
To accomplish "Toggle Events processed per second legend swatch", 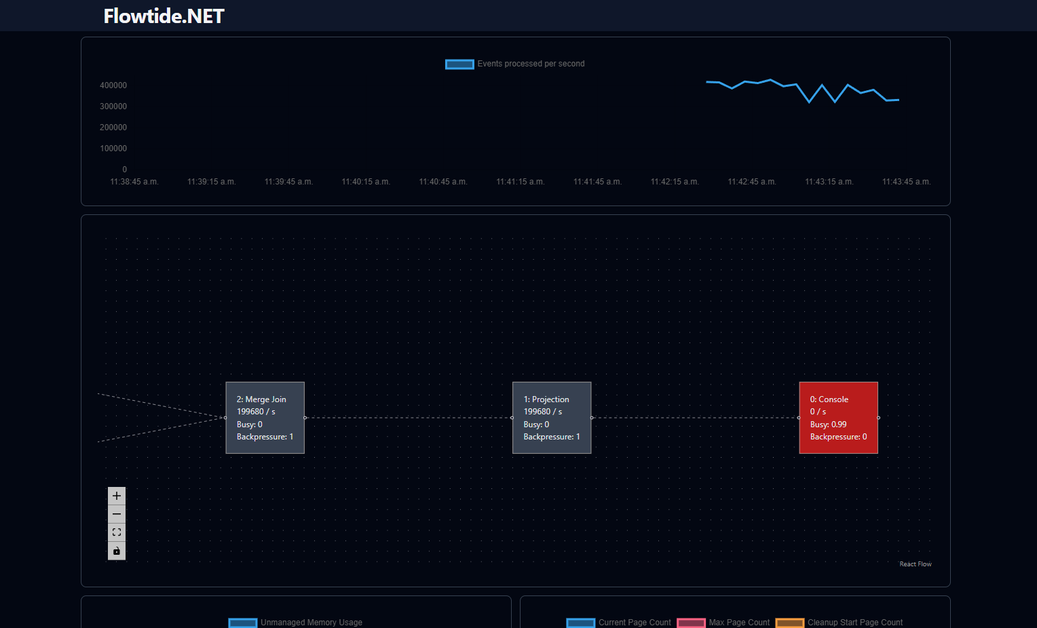I will [x=459, y=64].
